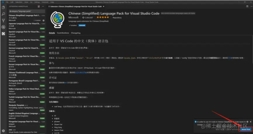Open the Selection menu
The image size is (253, 134).
click(19, 2)
